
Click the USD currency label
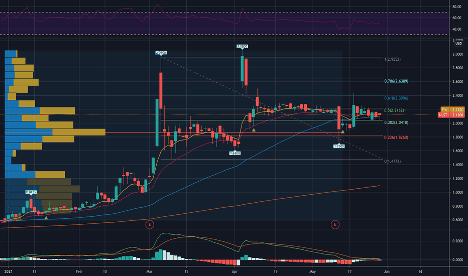pos(458,44)
